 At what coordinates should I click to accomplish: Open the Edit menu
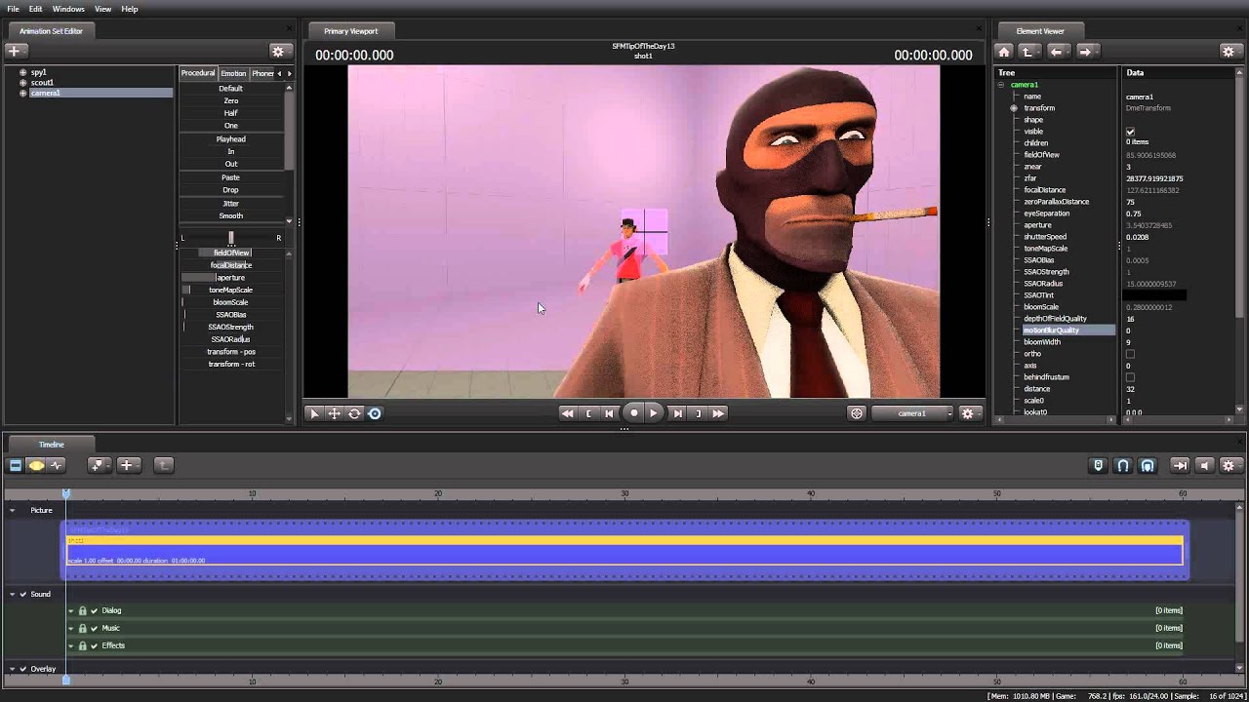point(35,9)
